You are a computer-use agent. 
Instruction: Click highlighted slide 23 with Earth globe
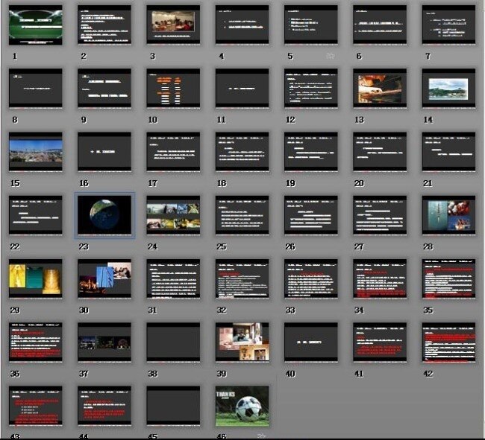(x=104, y=215)
